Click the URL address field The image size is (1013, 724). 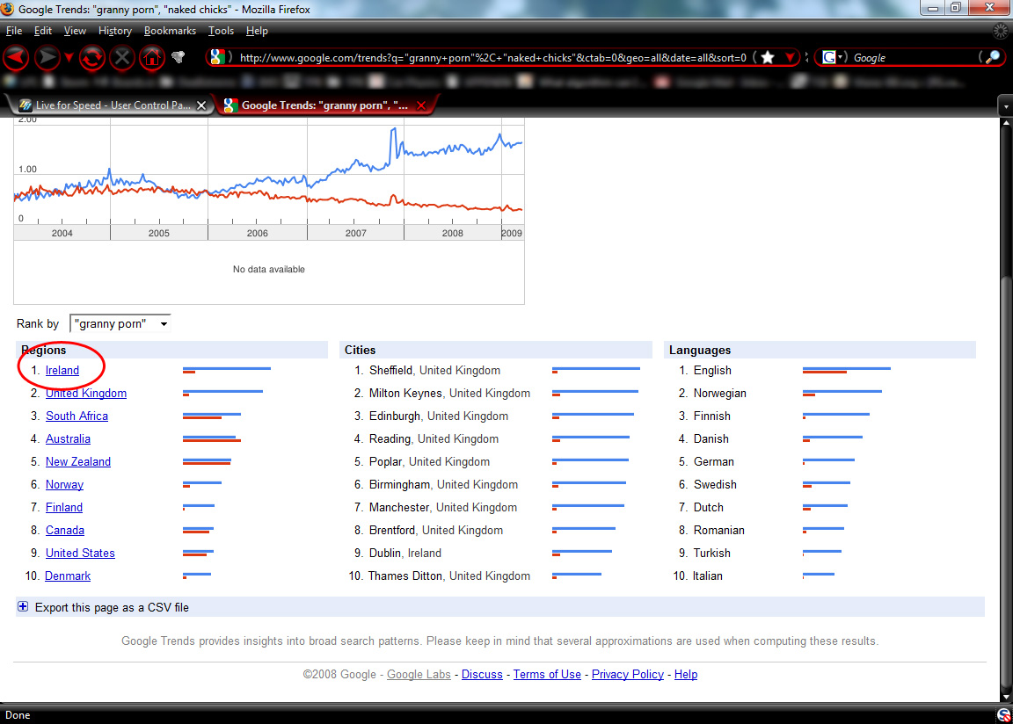pyautogui.click(x=493, y=57)
